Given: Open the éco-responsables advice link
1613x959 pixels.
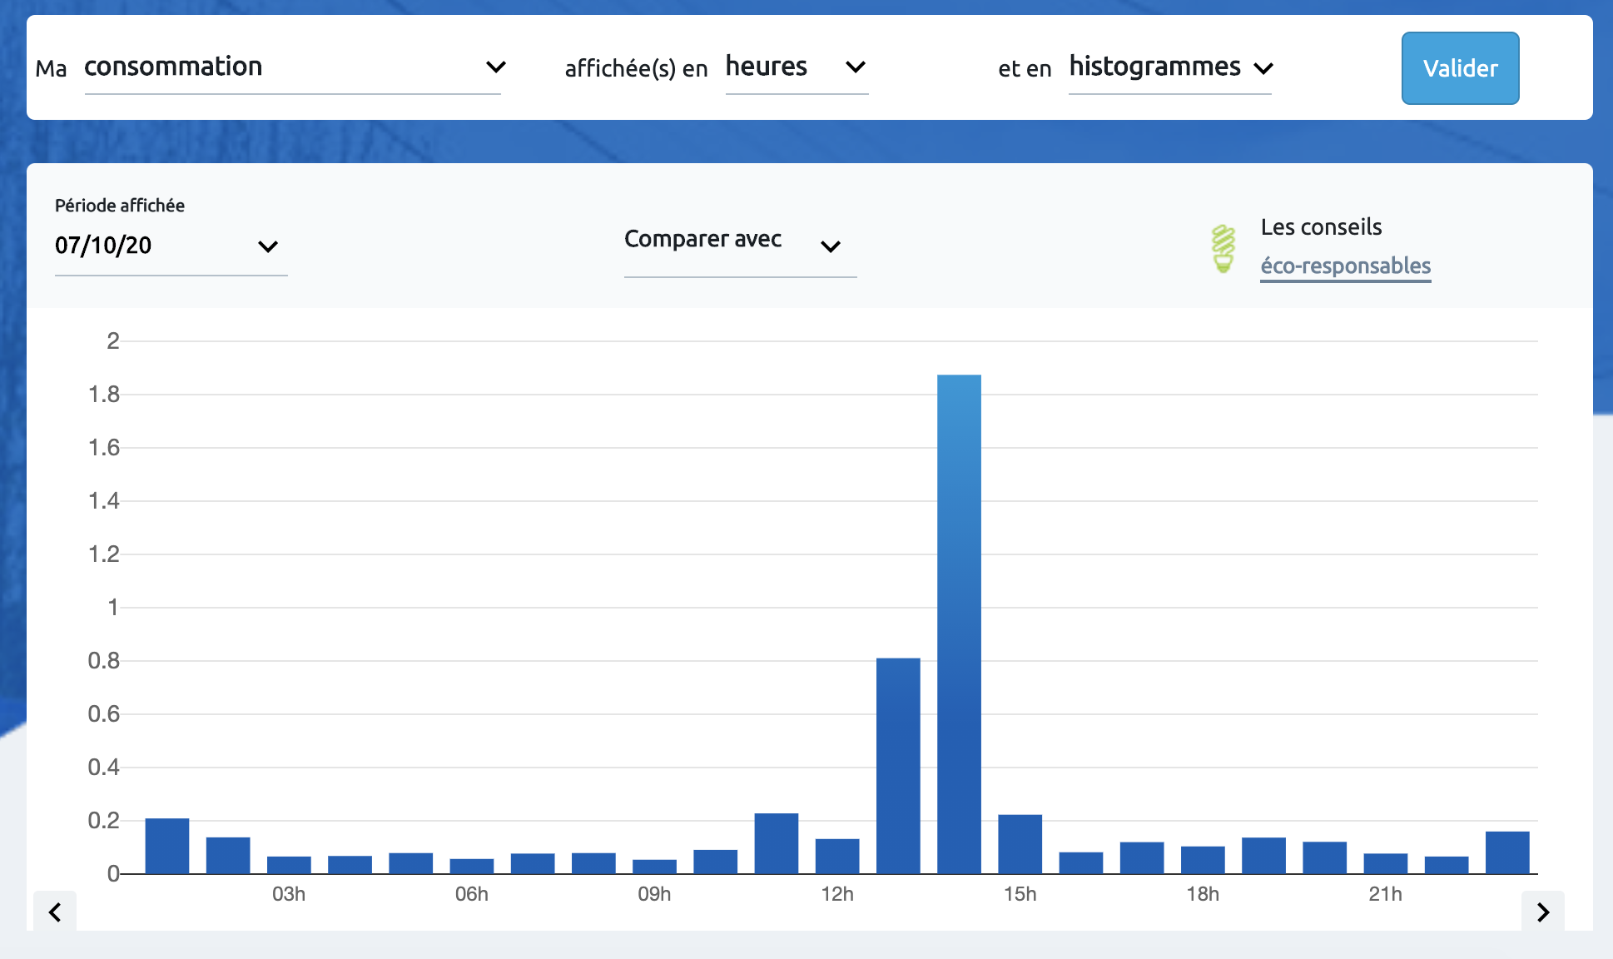Looking at the screenshot, I should [x=1345, y=266].
